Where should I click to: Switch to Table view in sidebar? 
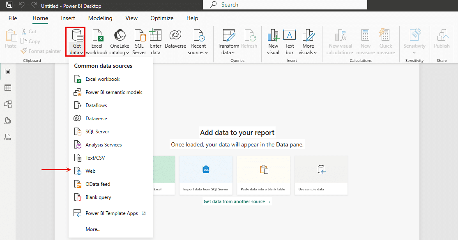(8, 88)
